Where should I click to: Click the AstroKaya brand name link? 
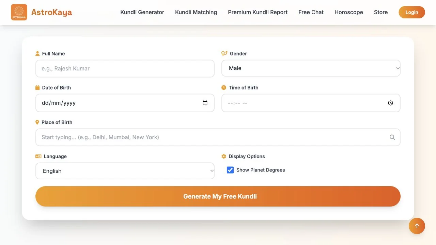[x=51, y=12]
